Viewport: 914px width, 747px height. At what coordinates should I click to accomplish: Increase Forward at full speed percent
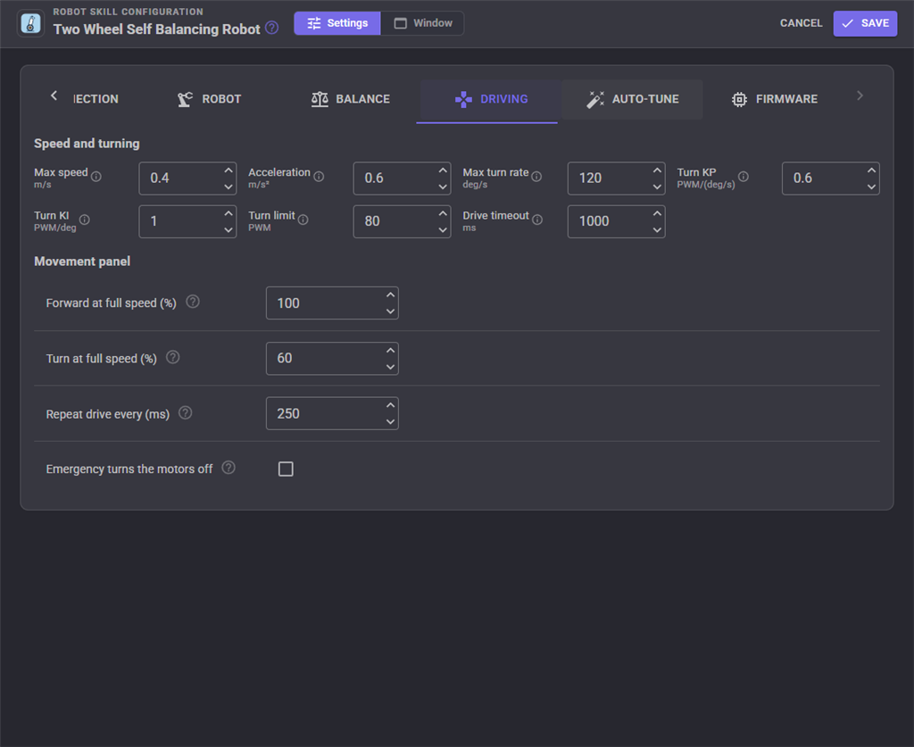pos(391,295)
